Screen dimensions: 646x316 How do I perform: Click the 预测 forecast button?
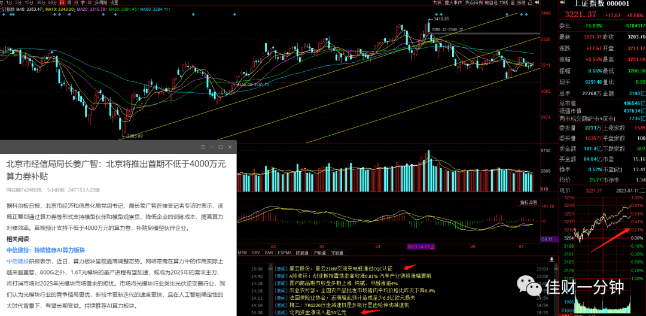click(521, 2)
